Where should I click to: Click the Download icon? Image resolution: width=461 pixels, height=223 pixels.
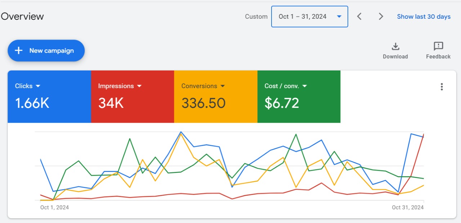pos(395,46)
